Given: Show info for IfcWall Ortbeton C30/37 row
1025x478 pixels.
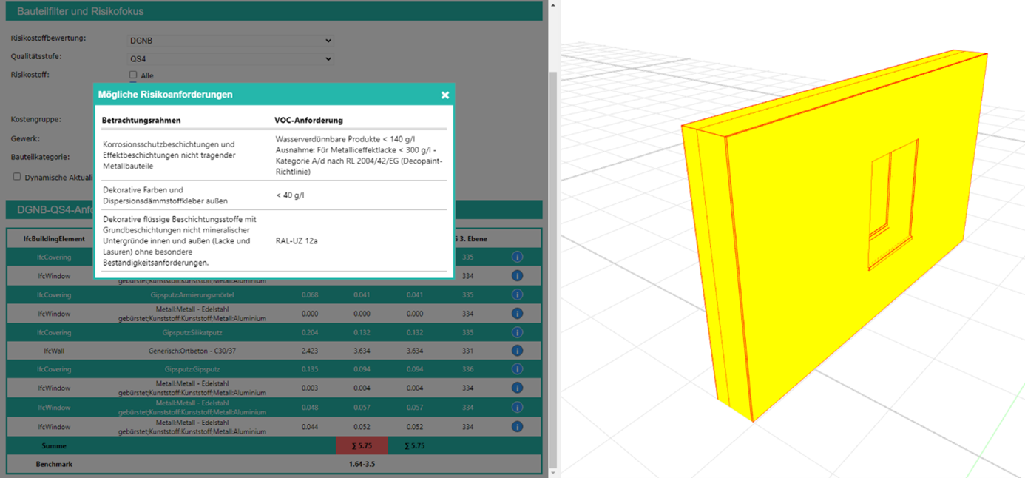Looking at the screenshot, I should tap(517, 351).
